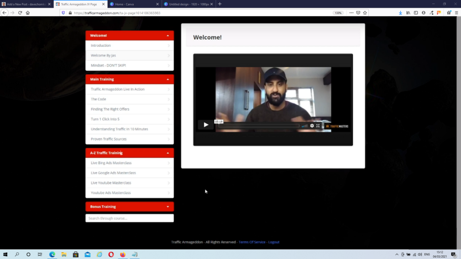This screenshot has height=259, width=461.
Task: Switch to Firefox on the taskbar
Action: click(x=122, y=255)
